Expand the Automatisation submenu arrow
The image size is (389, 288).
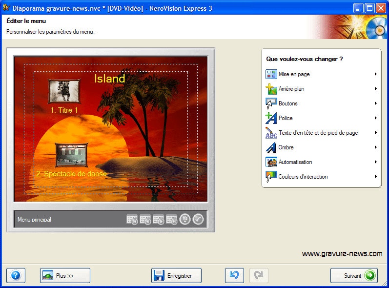[376, 162]
